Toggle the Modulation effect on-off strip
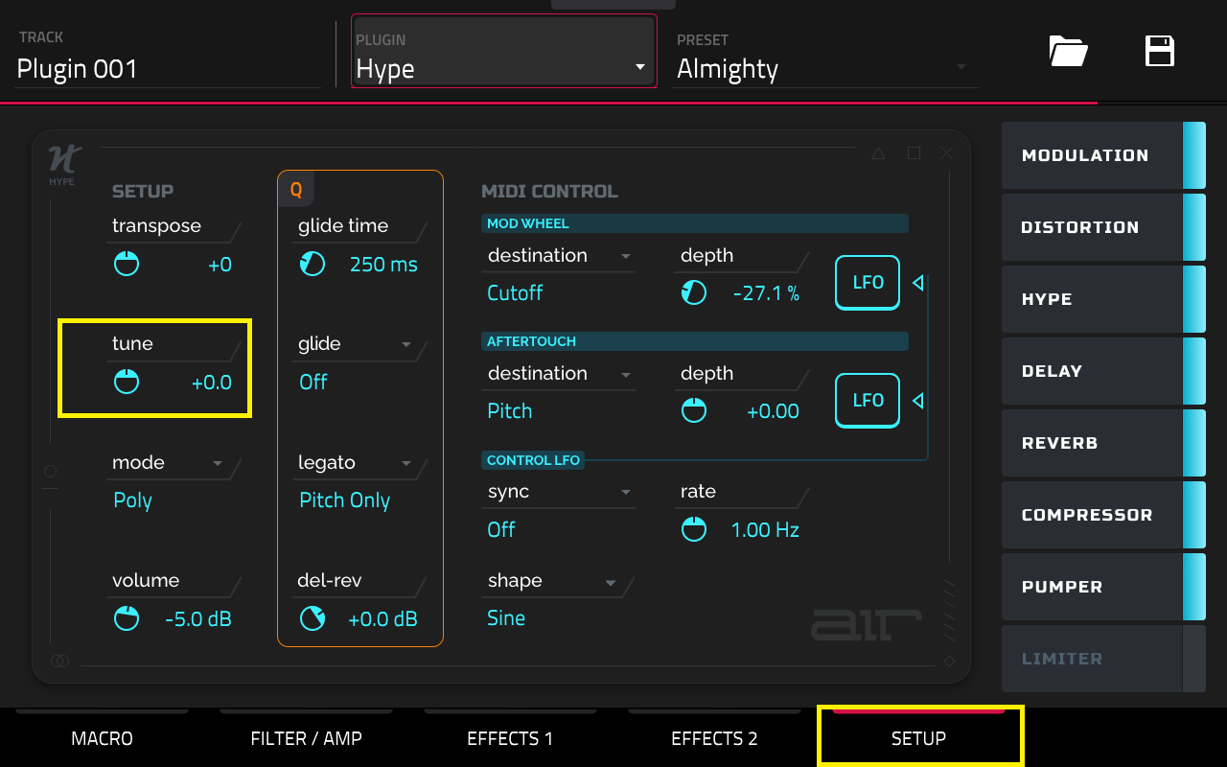 pyautogui.click(x=1194, y=155)
